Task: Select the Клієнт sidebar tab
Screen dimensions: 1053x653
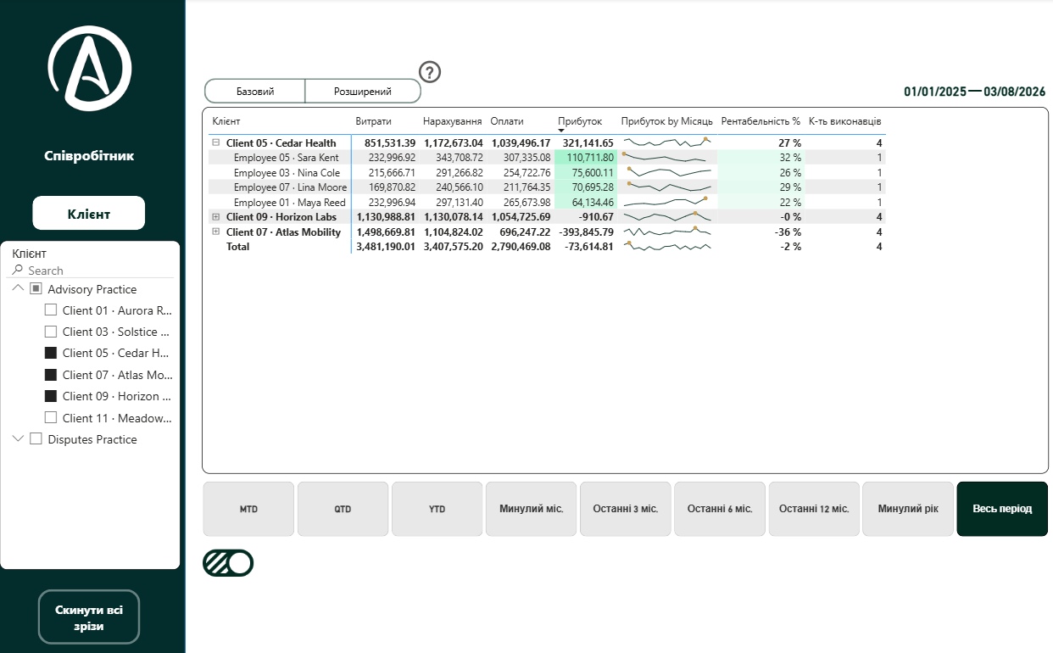Action: pos(89,214)
